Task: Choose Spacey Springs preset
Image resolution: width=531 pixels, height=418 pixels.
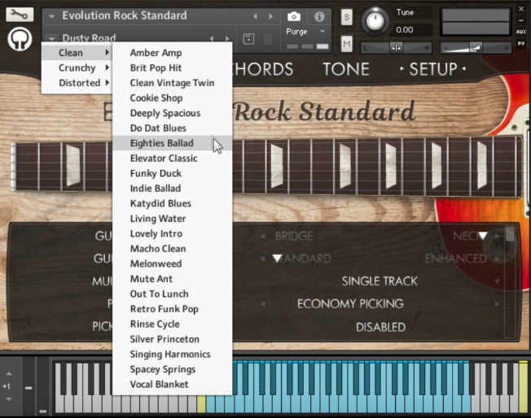Action: pos(172,369)
